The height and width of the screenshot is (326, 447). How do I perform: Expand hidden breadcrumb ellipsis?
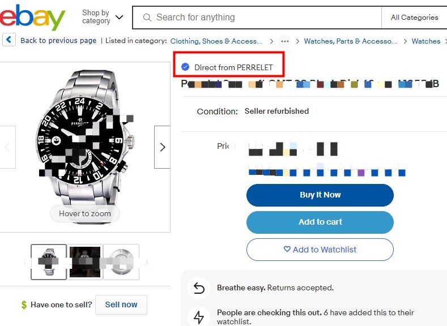click(x=284, y=41)
